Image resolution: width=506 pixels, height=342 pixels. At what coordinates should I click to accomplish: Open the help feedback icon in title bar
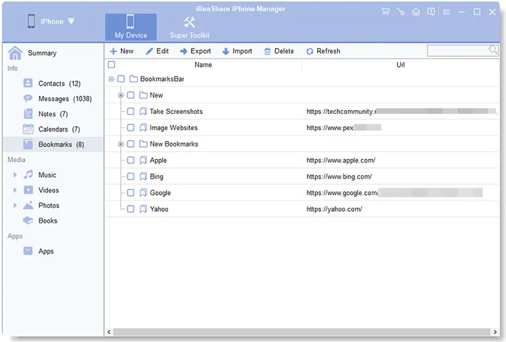coord(431,12)
